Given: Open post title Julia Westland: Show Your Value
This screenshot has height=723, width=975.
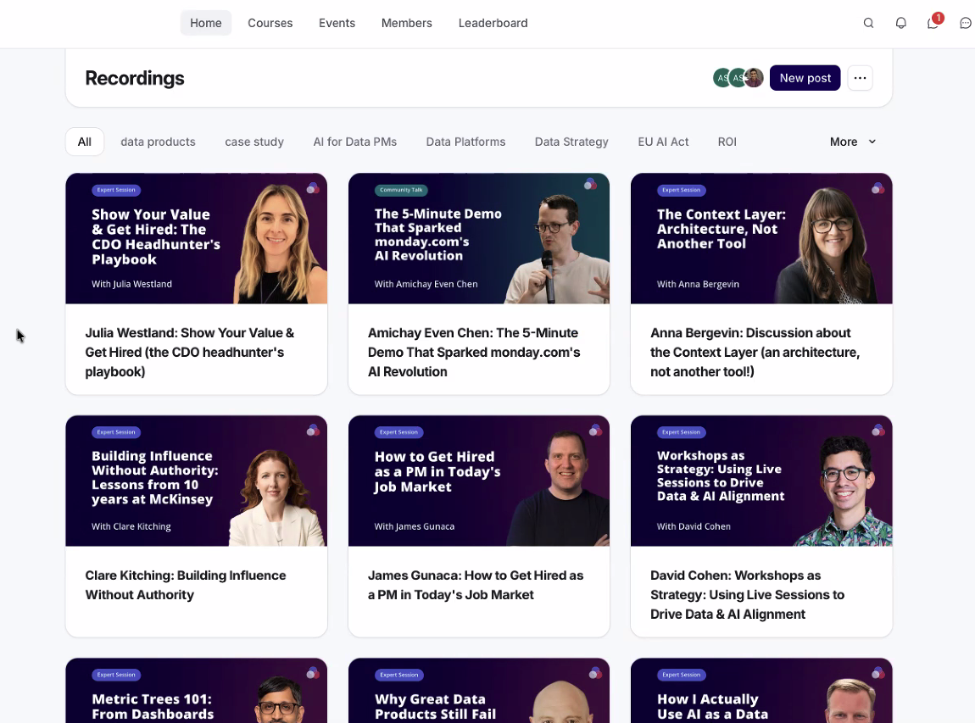Looking at the screenshot, I should (190, 352).
